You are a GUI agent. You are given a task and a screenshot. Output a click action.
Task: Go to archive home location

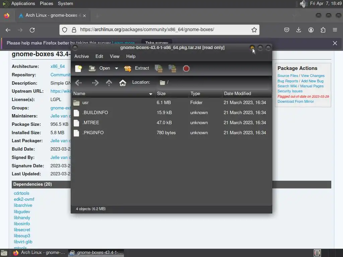pos(123,83)
